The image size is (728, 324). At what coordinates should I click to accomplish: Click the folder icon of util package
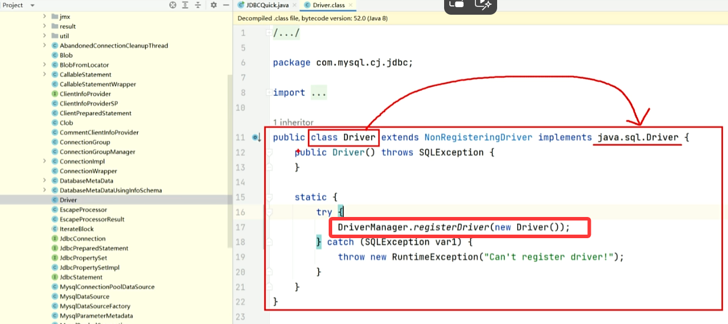point(55,36)
